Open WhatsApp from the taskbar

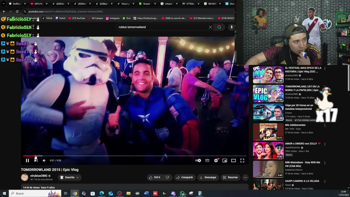pyautogui.click(x=182, y=193)
